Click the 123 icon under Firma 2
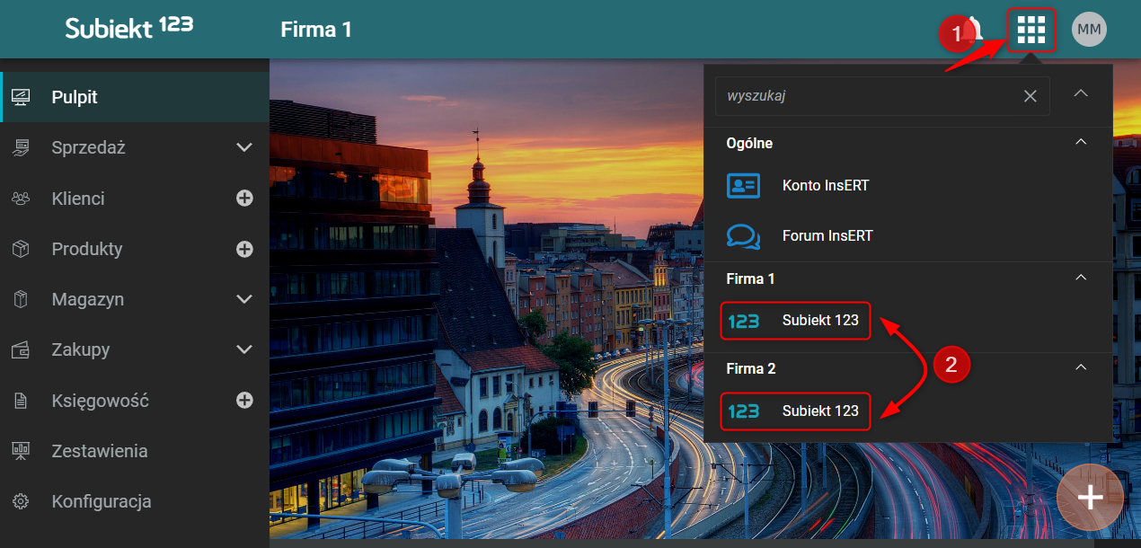Screen dimensions: 1141x548 [x=744, y=411]
